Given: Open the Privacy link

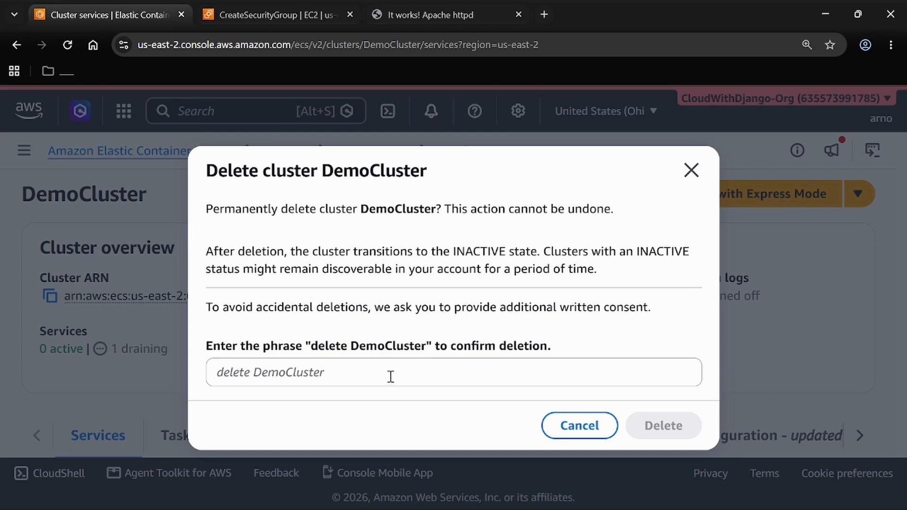Looking at the screenshot, I should coord(710,473).
